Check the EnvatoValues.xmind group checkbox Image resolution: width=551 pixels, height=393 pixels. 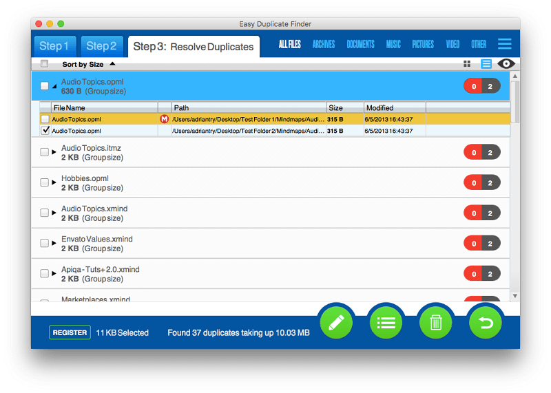[x=44, y=243]
